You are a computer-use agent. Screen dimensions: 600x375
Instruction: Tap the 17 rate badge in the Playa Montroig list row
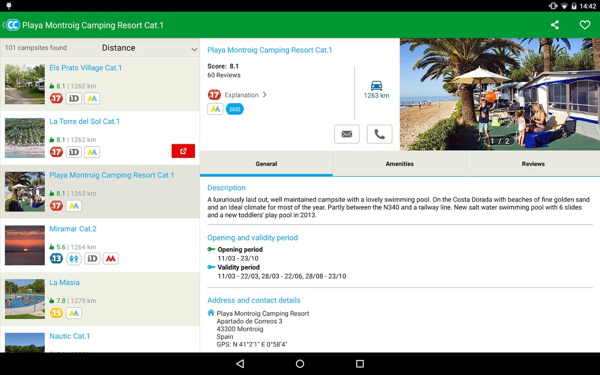point(56,206)
